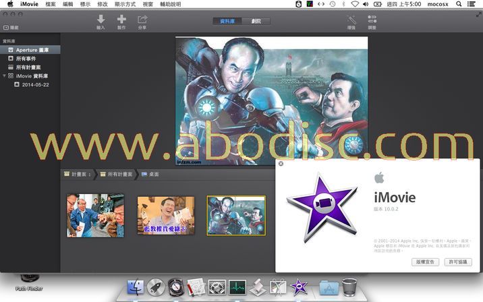Screen dimensions: 483x302
Task: Click the 所有計畫案 breadcrumb in the path bar
Action: pos(116,174)
